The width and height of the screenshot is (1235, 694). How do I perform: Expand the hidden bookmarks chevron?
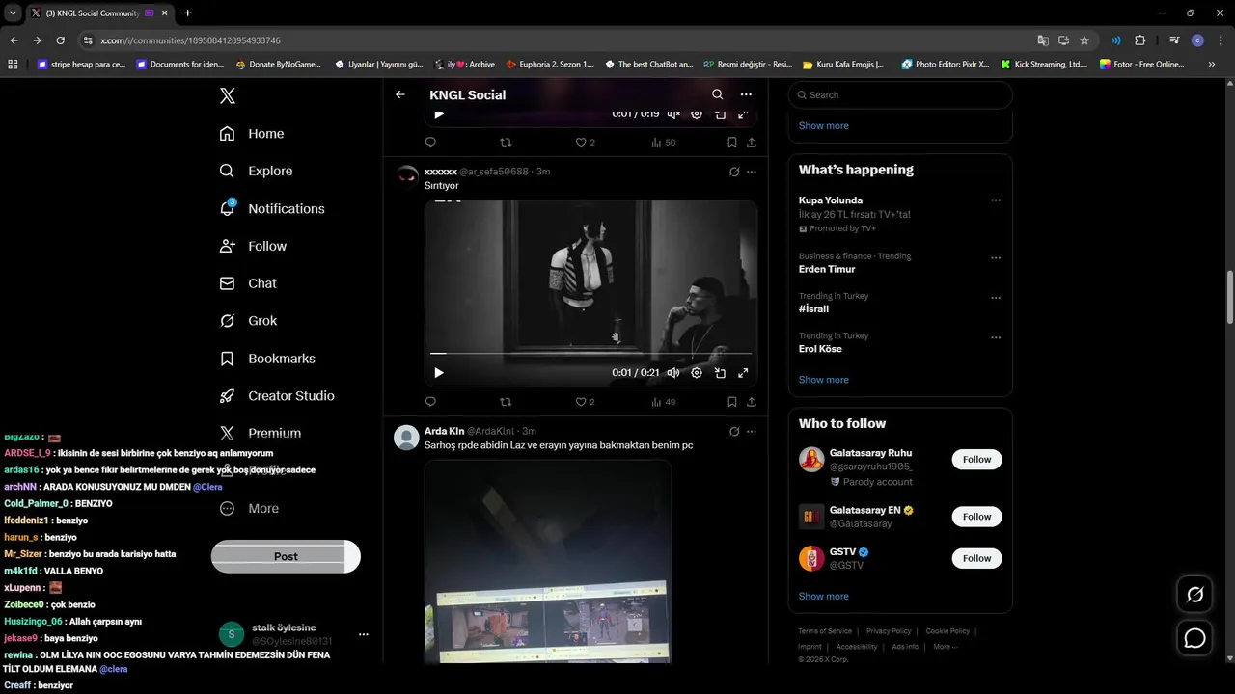click(x=1212, y=65)
